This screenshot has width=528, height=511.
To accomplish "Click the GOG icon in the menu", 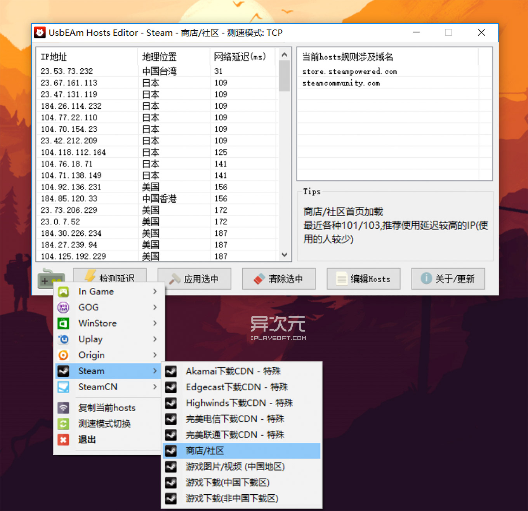I will 64,307.
